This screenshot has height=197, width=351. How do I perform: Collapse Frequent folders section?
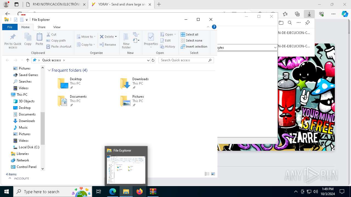[x=49, y=70]
